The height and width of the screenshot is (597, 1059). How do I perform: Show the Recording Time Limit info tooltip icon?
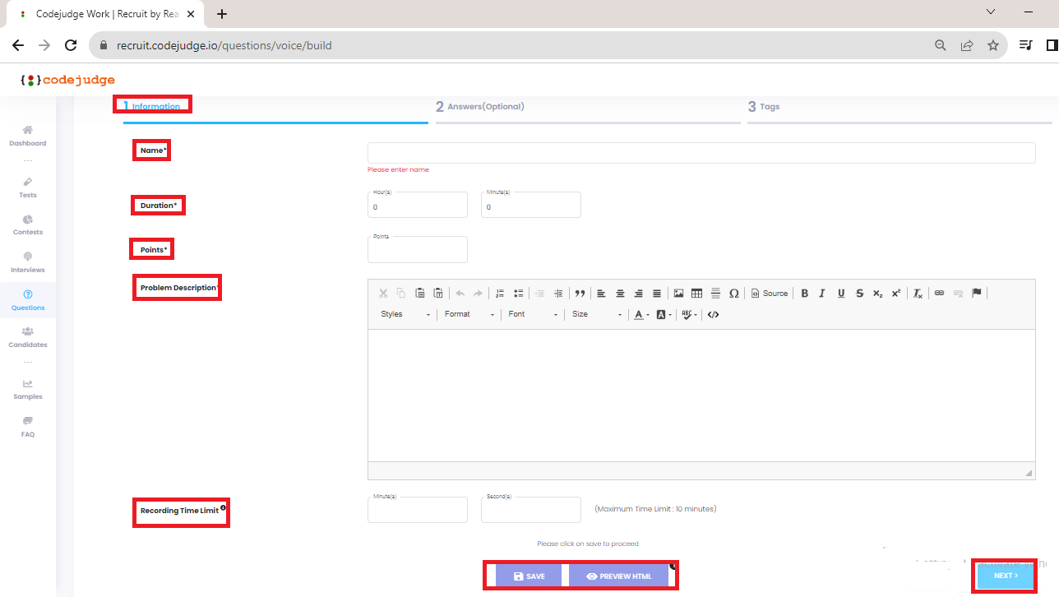(223, 508)
